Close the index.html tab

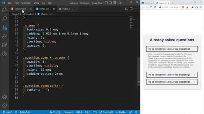[x=31, y=9]
